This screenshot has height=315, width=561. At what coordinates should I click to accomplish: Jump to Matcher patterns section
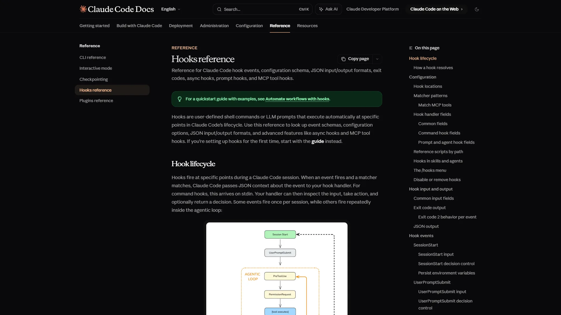430,96
